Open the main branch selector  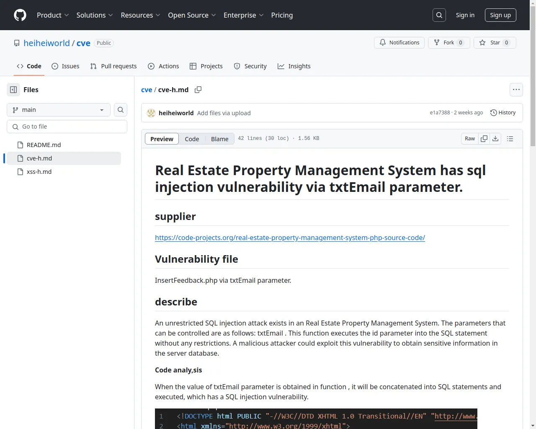tap(59, 110)
